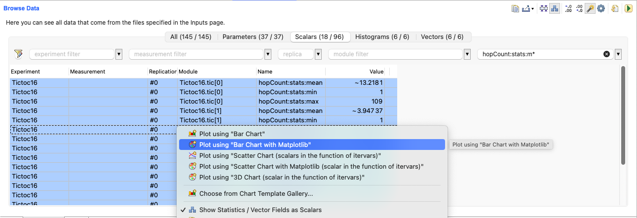Image resolution: width=637 pixels, height=218 pixels.
Task: Toggle the magic wand toolbar button
Action: pyautogui.click(x=590, y=8)
